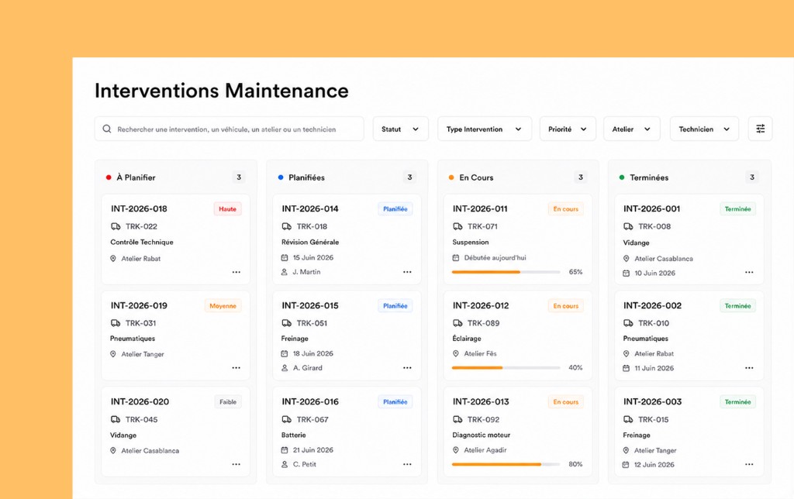Click the search magnifier icon
794x499 pixels.
pos(107,129)
